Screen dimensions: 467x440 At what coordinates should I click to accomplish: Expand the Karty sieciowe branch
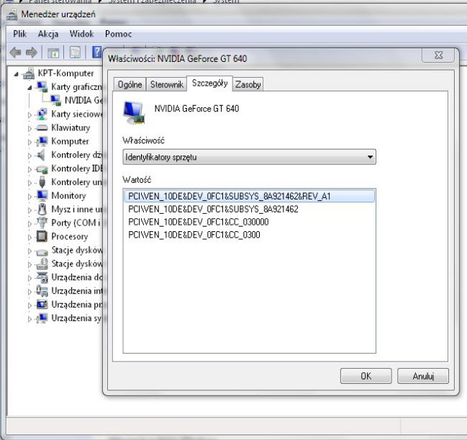30,115
